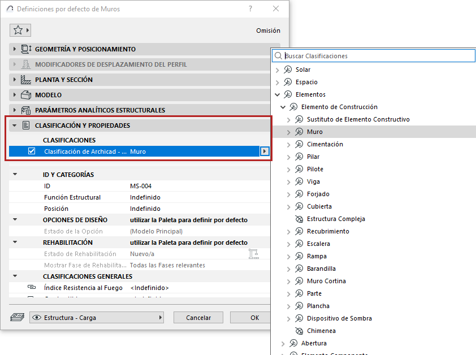Image resolution: width=476 pixels, height=355 pixels.
Task: Collapse the Elementos tree branch
Action: click(277, 95)
